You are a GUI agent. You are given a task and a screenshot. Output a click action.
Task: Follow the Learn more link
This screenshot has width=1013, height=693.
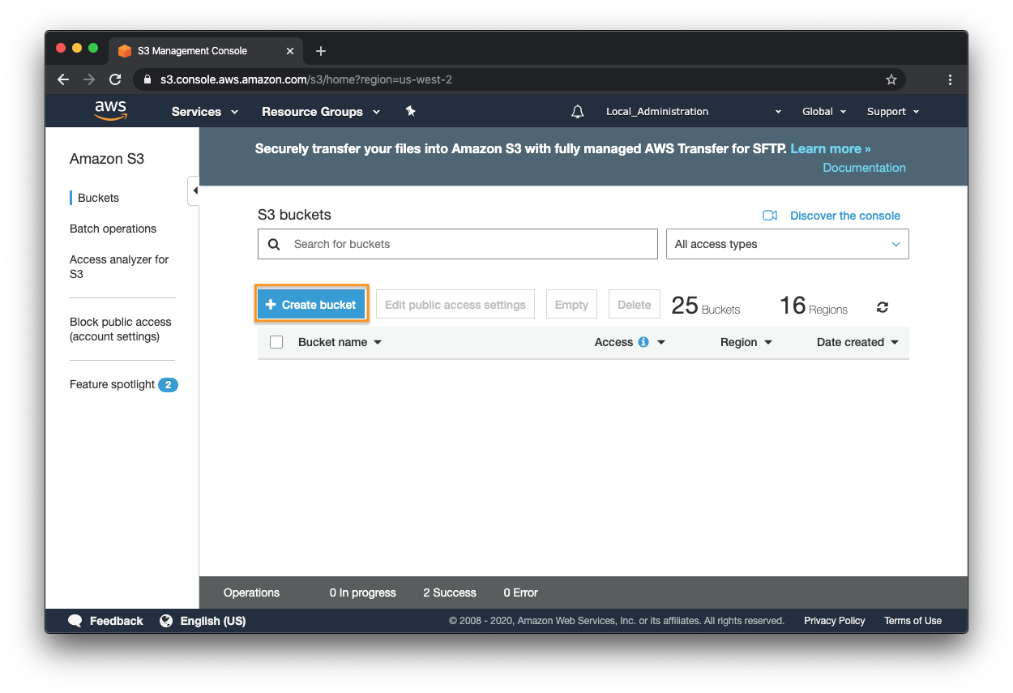pos(831,148)
